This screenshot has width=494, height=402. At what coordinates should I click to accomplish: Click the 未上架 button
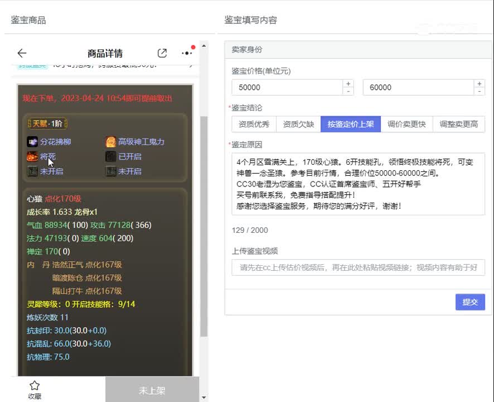coord(152,390)
